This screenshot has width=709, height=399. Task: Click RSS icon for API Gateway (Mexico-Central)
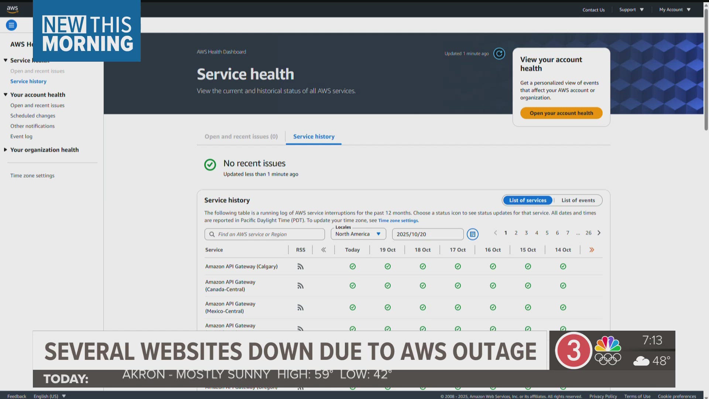pos(300,307)
